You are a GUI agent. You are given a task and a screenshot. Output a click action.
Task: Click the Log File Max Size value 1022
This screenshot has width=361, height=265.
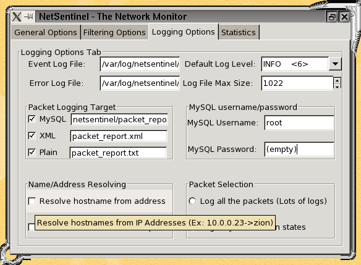click(x=297, y=83)
